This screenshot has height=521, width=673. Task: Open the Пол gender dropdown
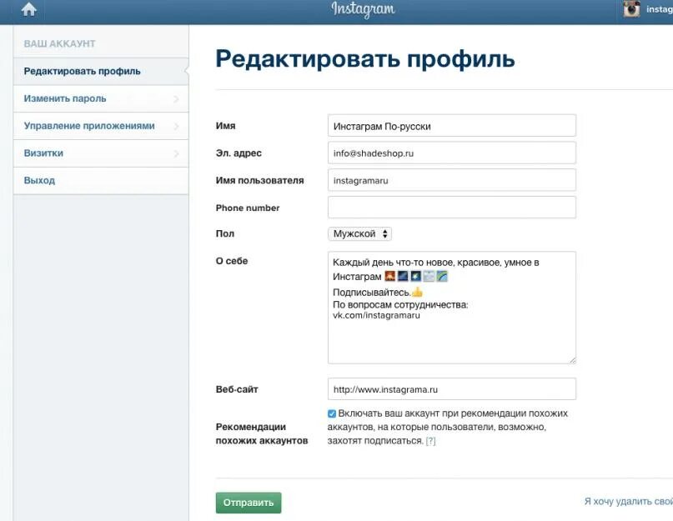click(359, 234)
